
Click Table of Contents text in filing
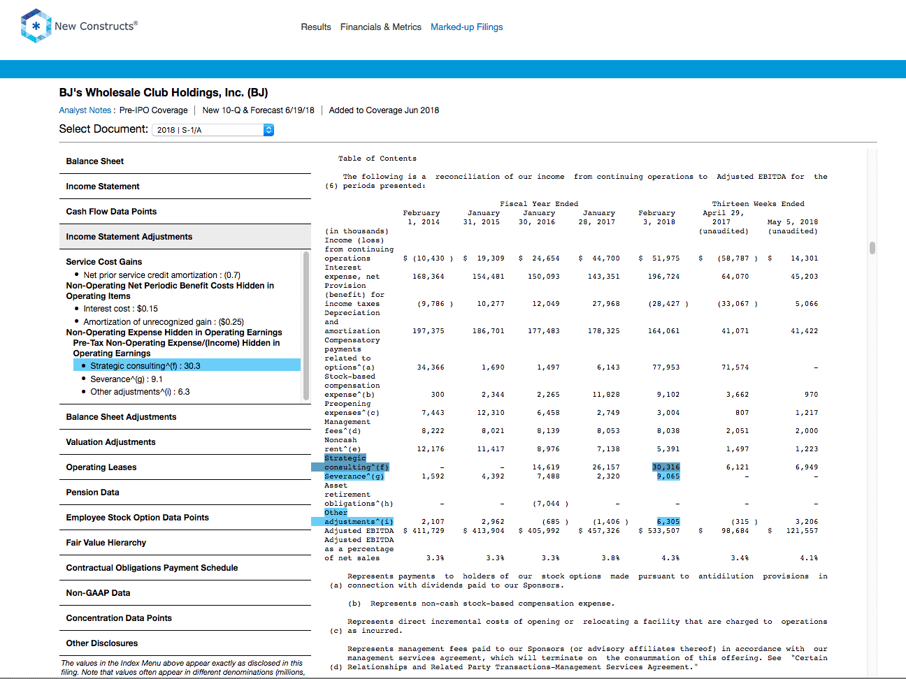pos(377,159)
